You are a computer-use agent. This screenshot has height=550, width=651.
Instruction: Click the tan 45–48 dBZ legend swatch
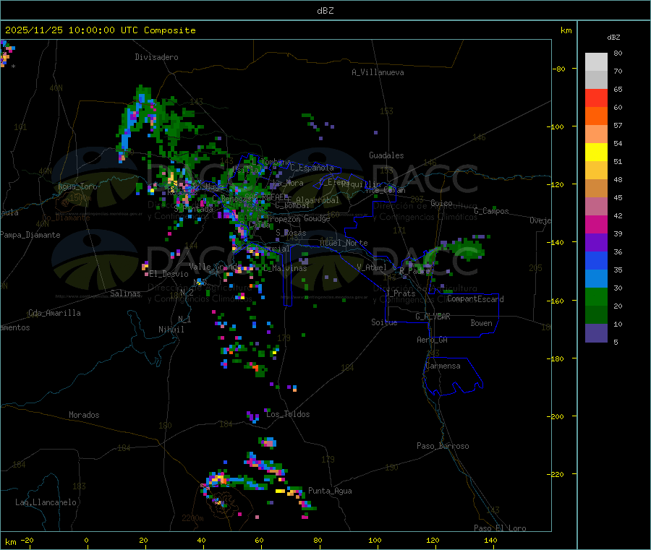(596, 189)
